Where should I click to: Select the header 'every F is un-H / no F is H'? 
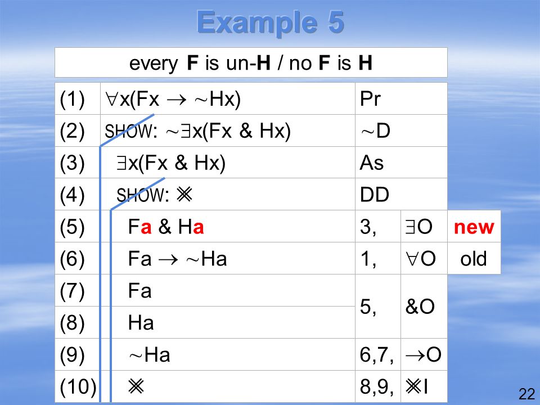(x=251, y=63)
